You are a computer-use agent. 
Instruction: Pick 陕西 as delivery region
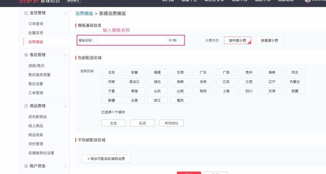(x=203, y=91)
